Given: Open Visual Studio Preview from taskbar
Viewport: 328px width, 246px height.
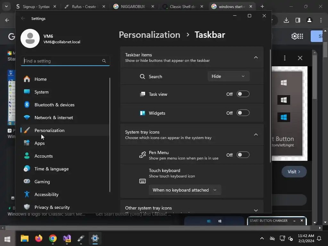Looking at the screenshot, I should coord(67,238).
